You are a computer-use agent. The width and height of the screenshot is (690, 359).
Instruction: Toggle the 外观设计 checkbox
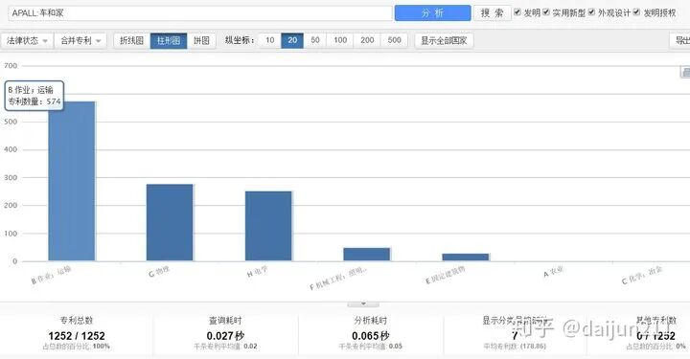pyautogui.click(x=591, y=12)
